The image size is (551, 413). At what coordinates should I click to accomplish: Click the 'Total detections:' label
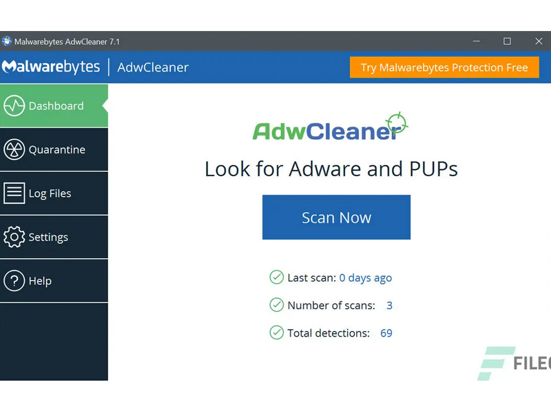pos(329,333)
